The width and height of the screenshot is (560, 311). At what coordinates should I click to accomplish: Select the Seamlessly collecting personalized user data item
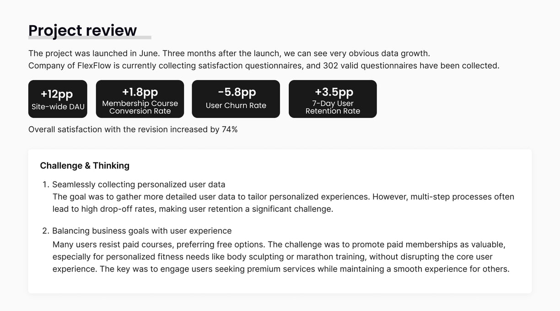tap(139, 185)
